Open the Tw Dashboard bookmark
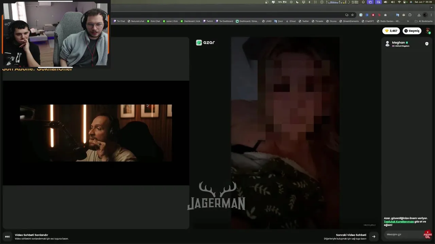Viewport: 435px width, 244px height. coord(224,21)
